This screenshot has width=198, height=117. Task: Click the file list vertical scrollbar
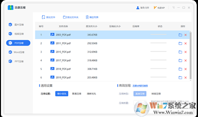click(x=191, y=56)
